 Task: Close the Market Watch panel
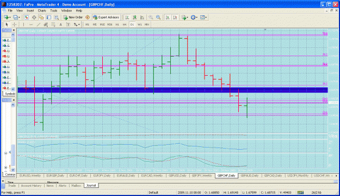[x=14, y=30]
